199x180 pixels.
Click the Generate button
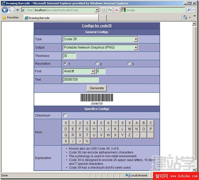point(96,88)
